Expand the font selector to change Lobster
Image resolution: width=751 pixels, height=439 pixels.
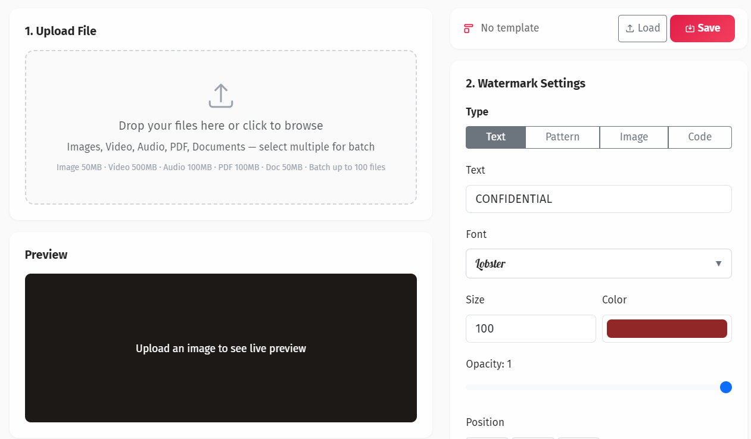[x=599, y=263]
